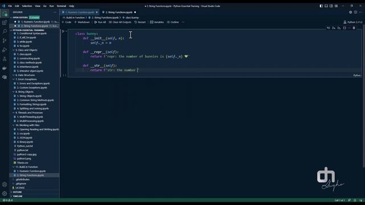Image resolution: width=365 pixels, height=205 pixels.
Task: Click Clear All Outputs button
Action: pos(120,22)
